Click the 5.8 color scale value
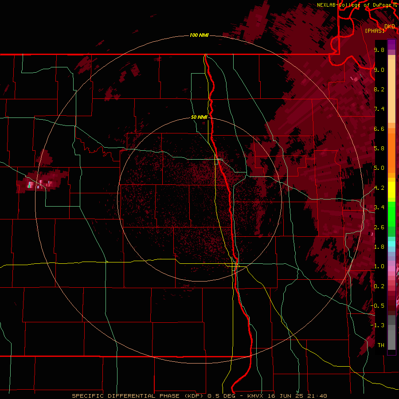This screenshot has width=399, height=399. pyautogui.click(x=379, y=149)
